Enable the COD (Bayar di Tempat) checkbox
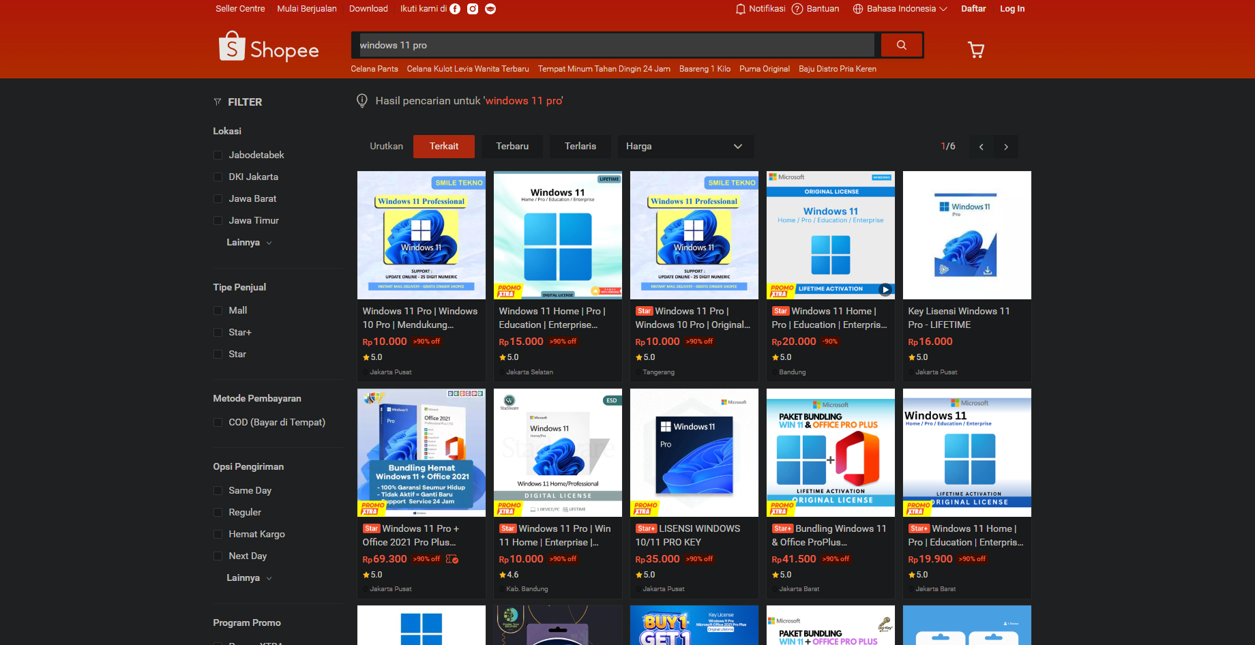 coord(218,423)
